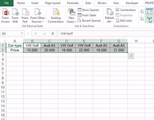Open the File tab

(x=7, y=3)
